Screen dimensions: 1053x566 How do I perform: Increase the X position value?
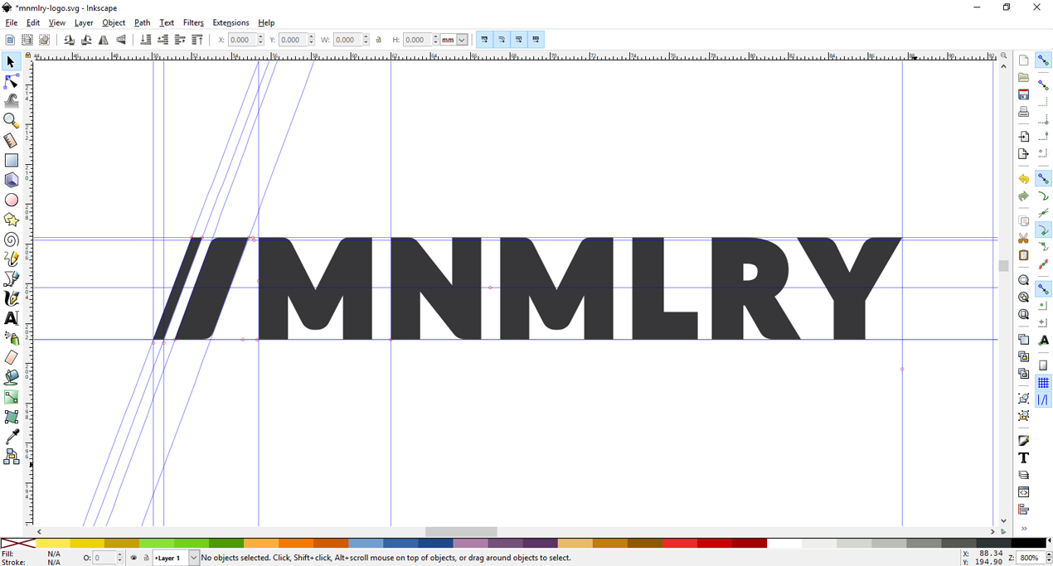[261, 36]
